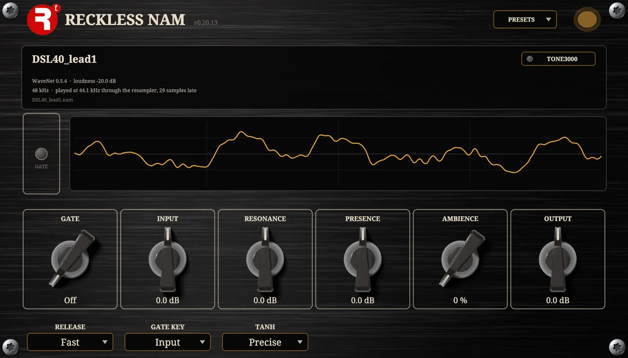The width and height of the screenshot is (628, 358).
Task: Click the 48 kHz resampler info line
Action: point(114,90)
